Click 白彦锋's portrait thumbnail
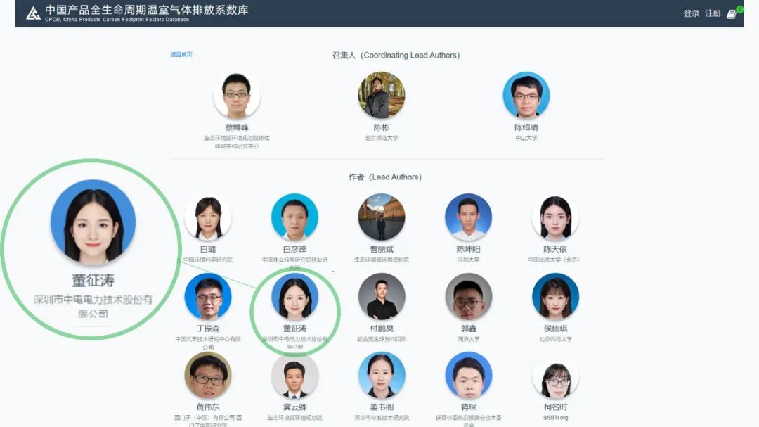 pos(294,217)
